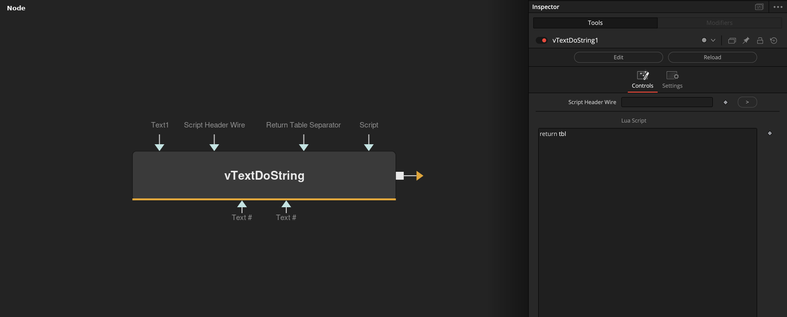
Task: Open the Inspector three-dot options menu
Action: [778, 7]
